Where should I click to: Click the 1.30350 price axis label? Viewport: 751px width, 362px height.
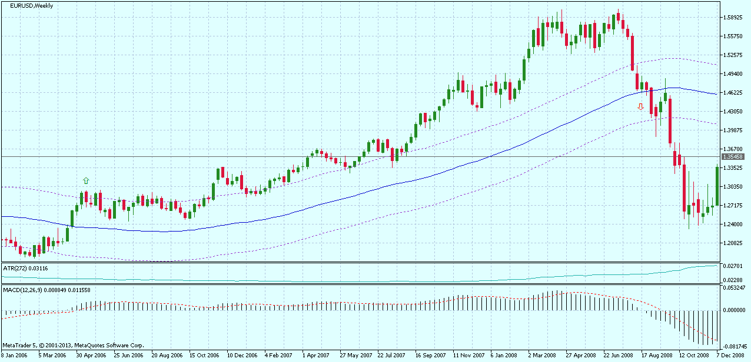[733, 187]
